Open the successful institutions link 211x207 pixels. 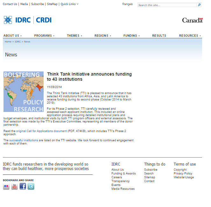24,140
